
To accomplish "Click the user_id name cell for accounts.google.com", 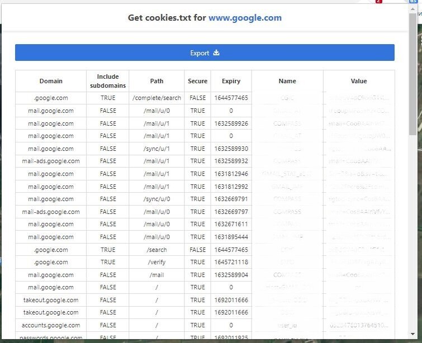I will 287,325.
